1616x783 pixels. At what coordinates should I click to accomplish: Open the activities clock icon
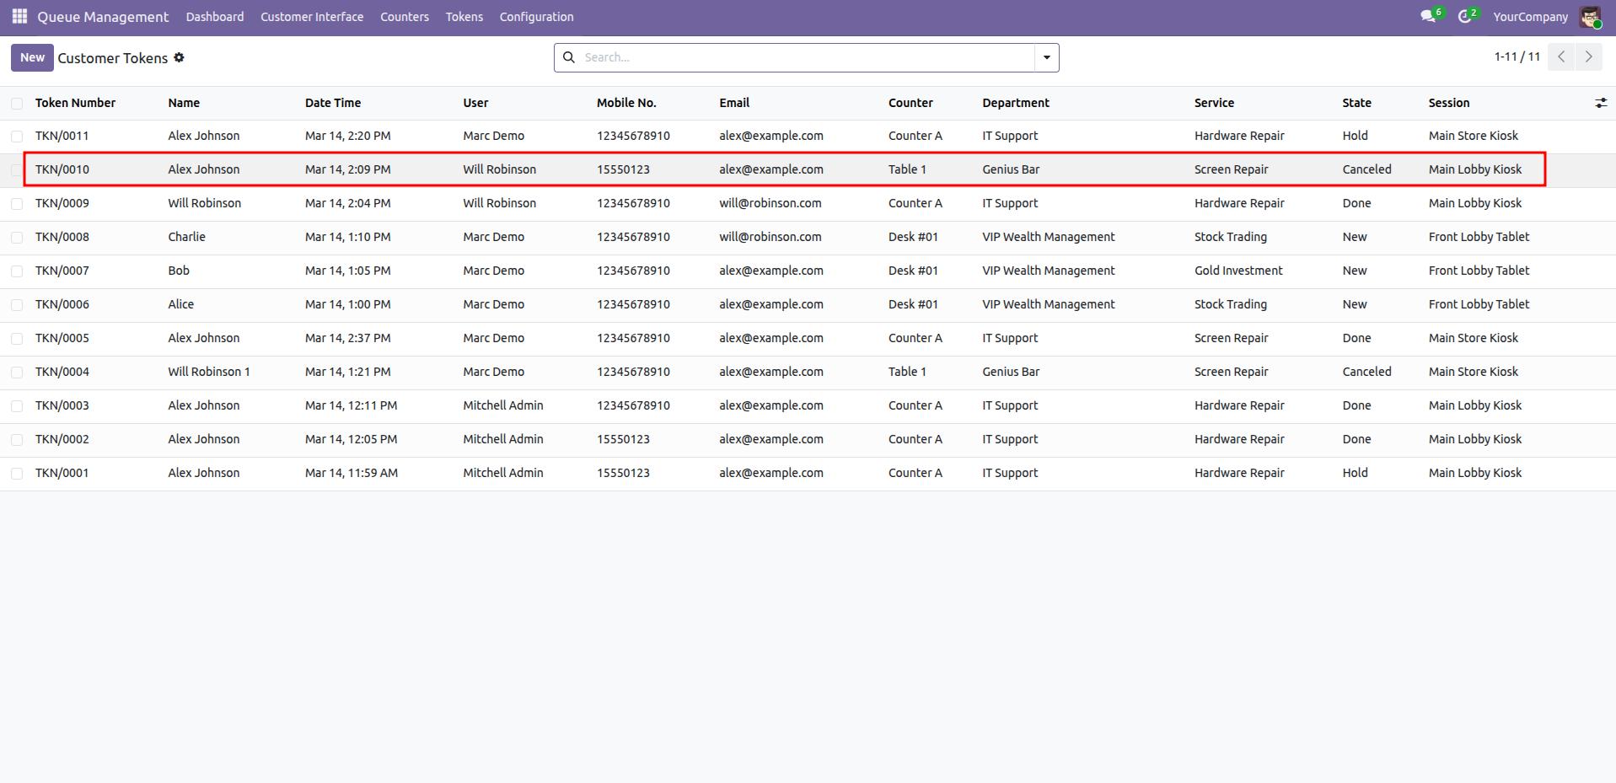click(x=1466, y=16)
